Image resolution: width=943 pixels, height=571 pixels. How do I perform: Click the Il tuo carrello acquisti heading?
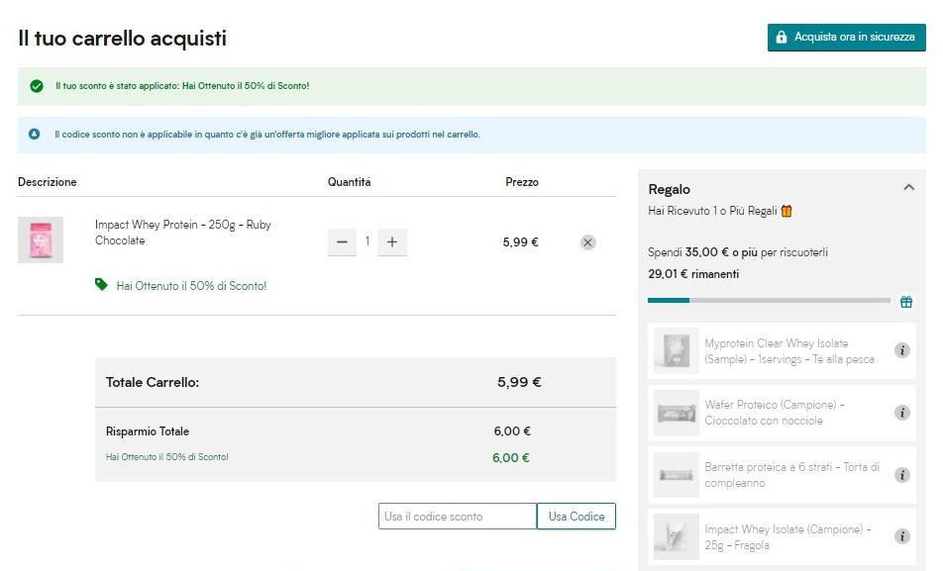point(123,39)
